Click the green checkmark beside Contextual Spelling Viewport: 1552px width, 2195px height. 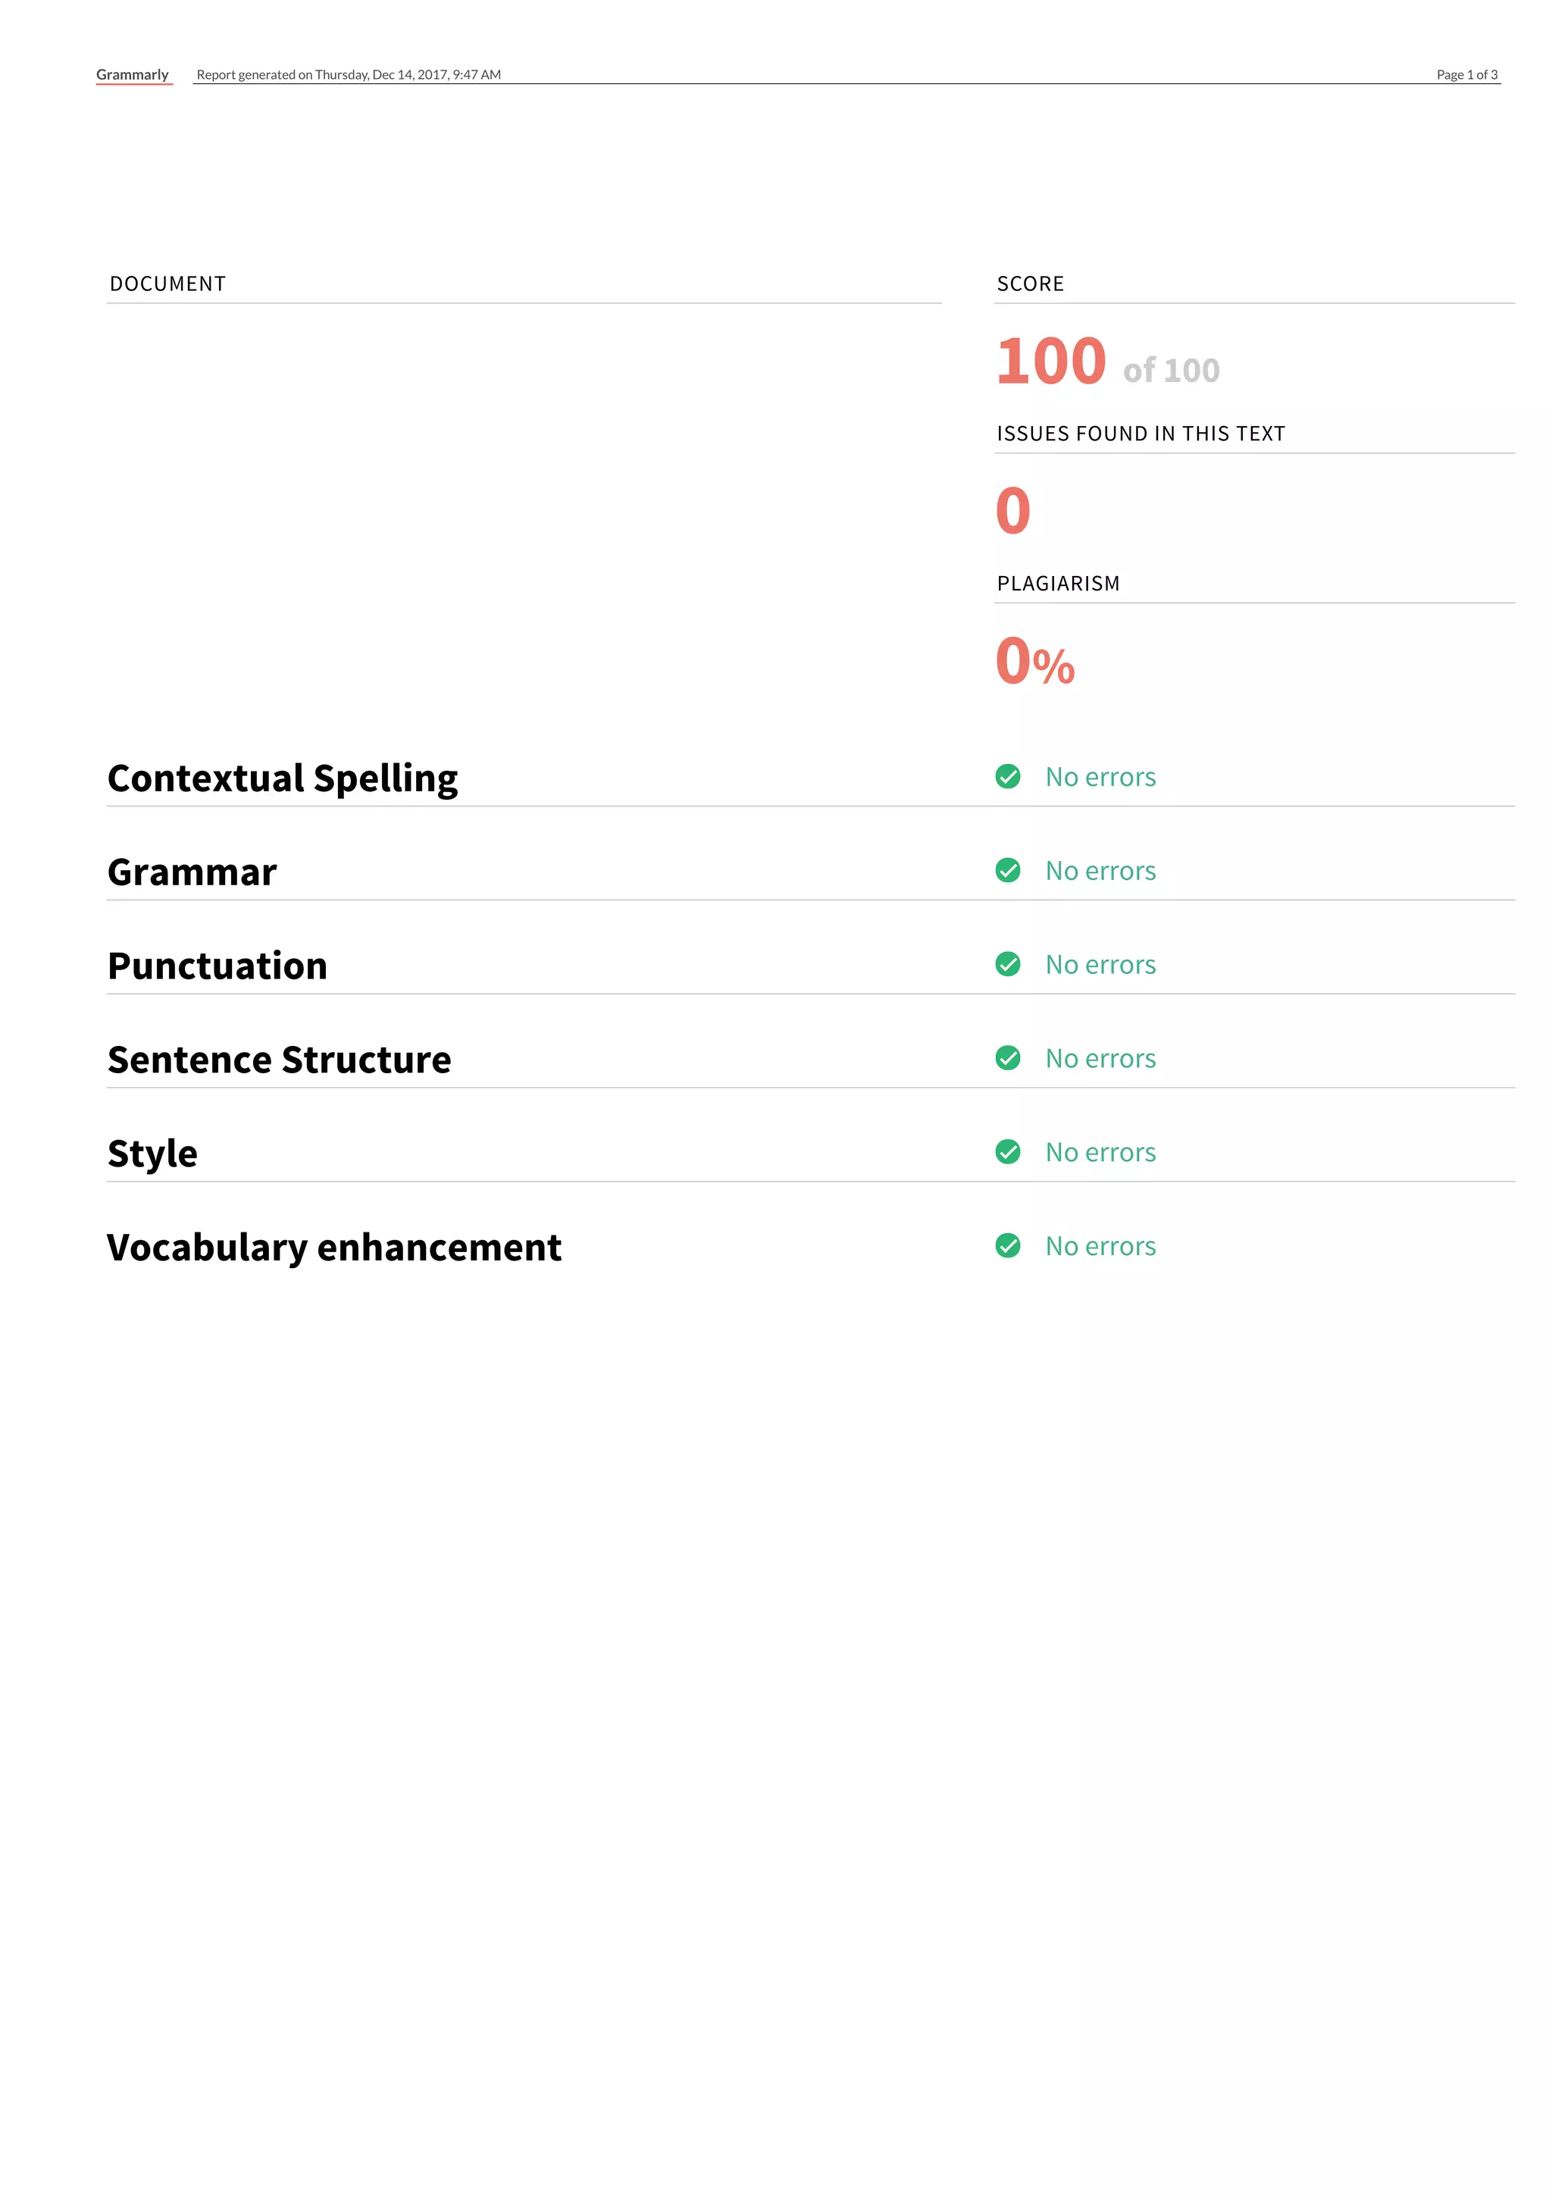point(1007,776)
